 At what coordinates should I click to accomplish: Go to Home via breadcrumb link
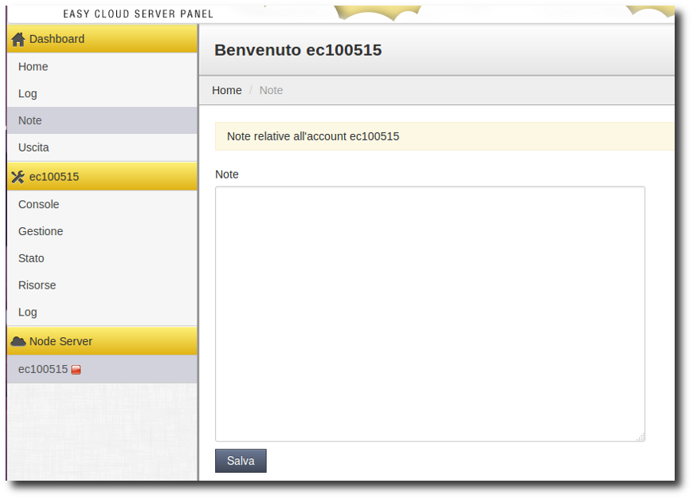click(x=227, y=90)
